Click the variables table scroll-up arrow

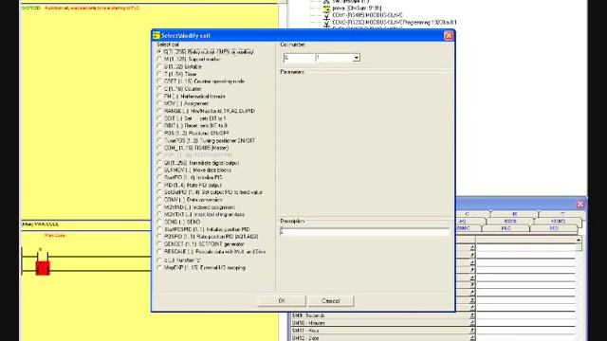click(x=579, y=240)
